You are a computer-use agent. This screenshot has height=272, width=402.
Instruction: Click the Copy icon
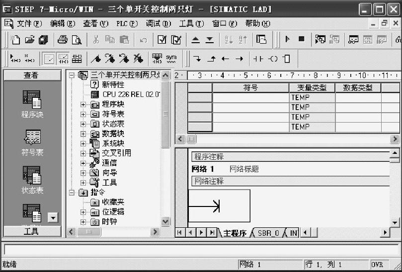coord(110,40)
